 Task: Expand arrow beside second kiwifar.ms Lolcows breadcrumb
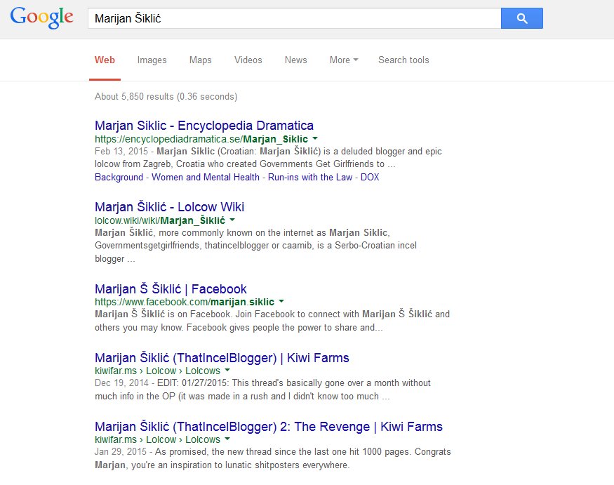(x=227, y=439)
